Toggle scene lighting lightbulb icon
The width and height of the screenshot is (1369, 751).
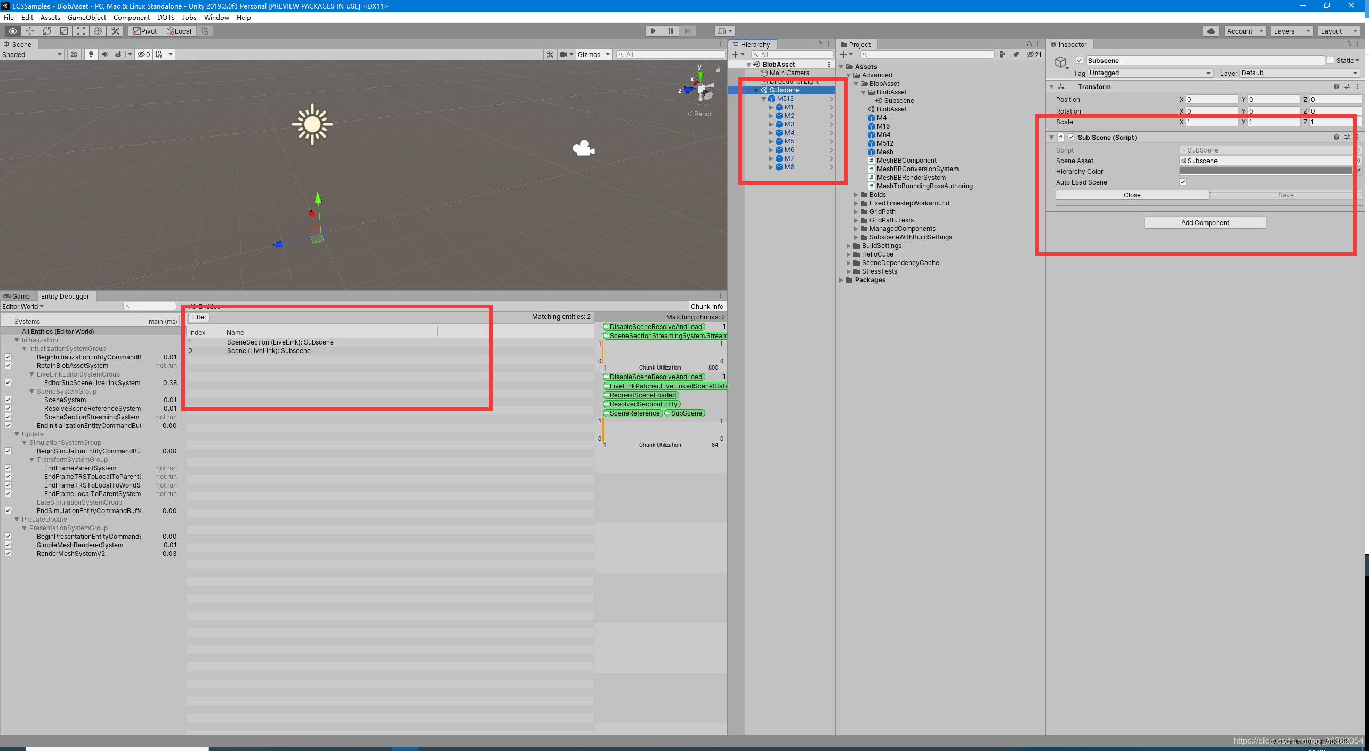[x=91, y=54]
